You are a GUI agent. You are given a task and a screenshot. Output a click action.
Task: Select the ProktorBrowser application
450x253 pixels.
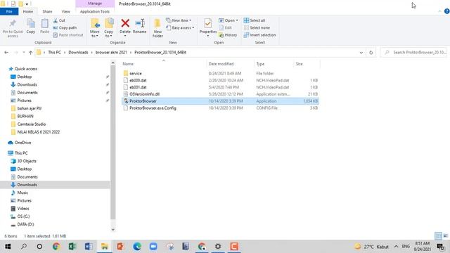point(143,101)
